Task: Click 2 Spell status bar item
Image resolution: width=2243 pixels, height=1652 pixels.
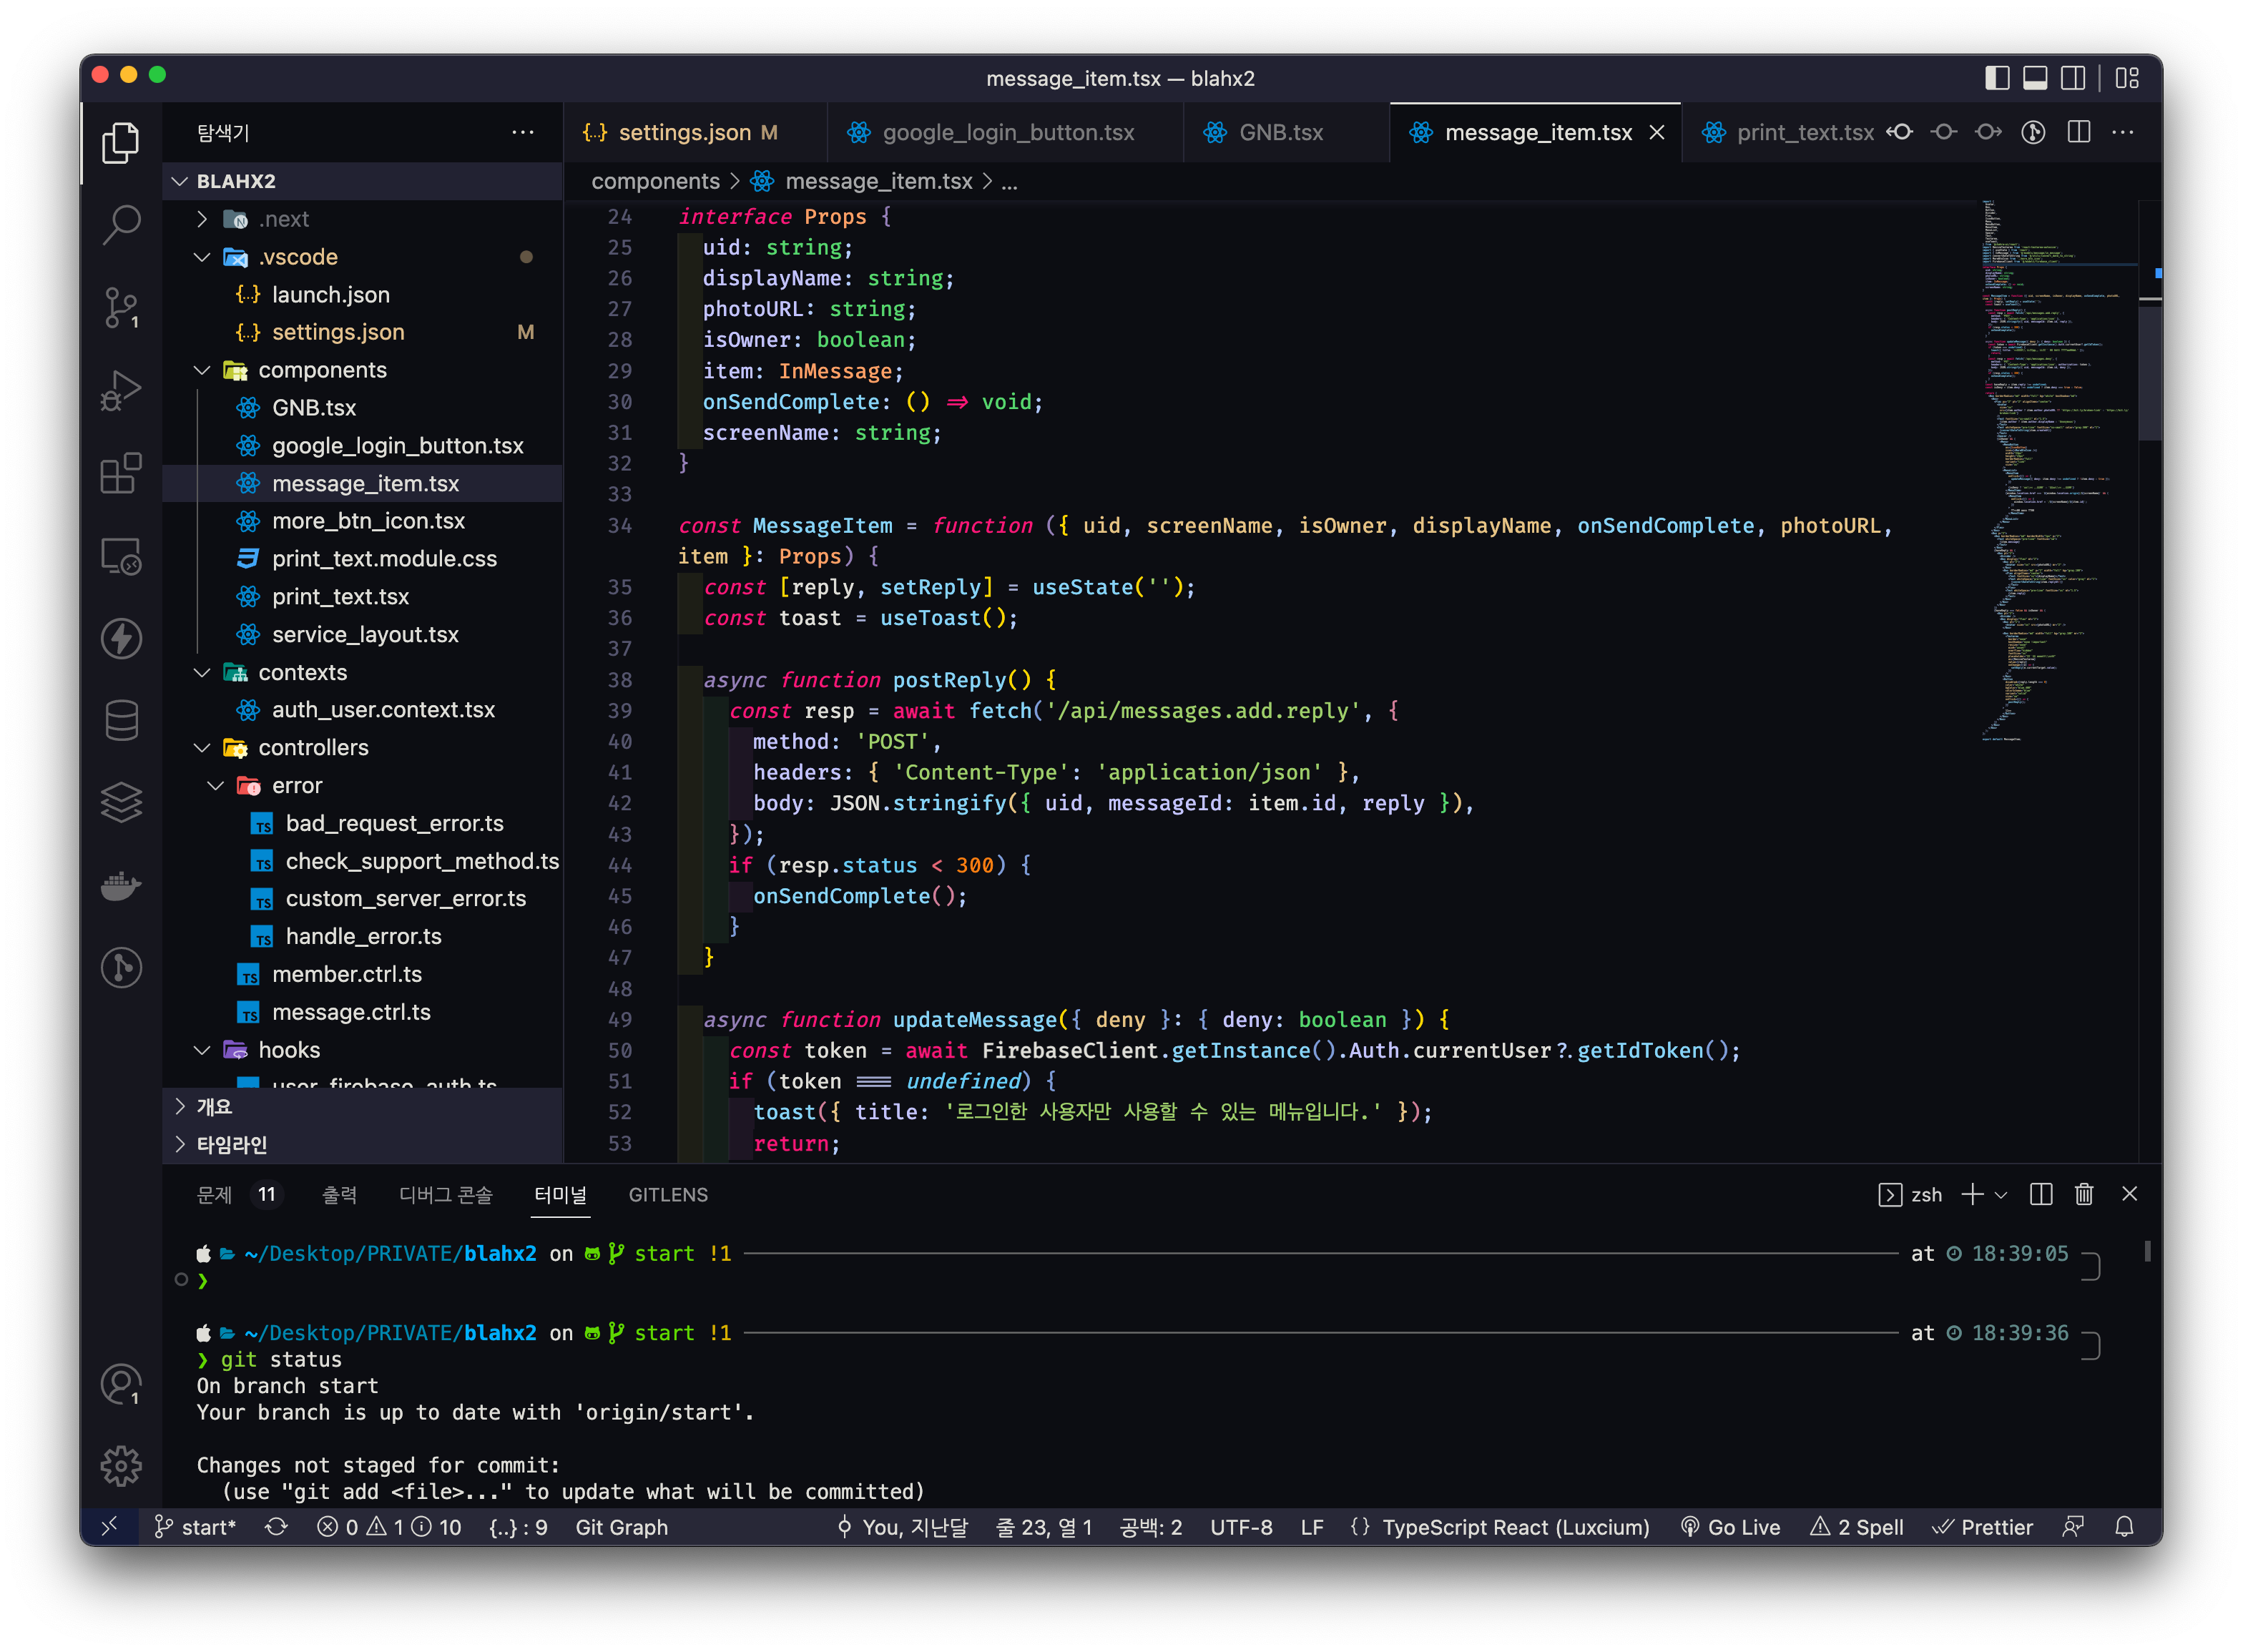Action: [1857, 1527]
